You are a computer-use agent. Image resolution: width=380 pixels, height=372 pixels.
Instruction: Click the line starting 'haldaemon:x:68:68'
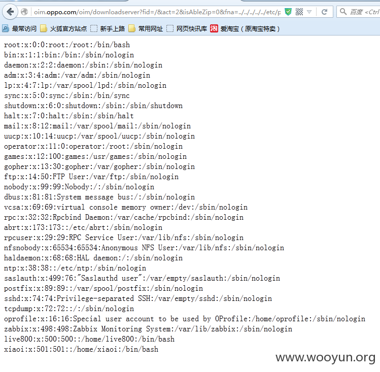93,258
